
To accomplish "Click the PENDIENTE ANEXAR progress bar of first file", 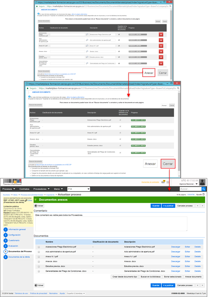I will 137,34.
